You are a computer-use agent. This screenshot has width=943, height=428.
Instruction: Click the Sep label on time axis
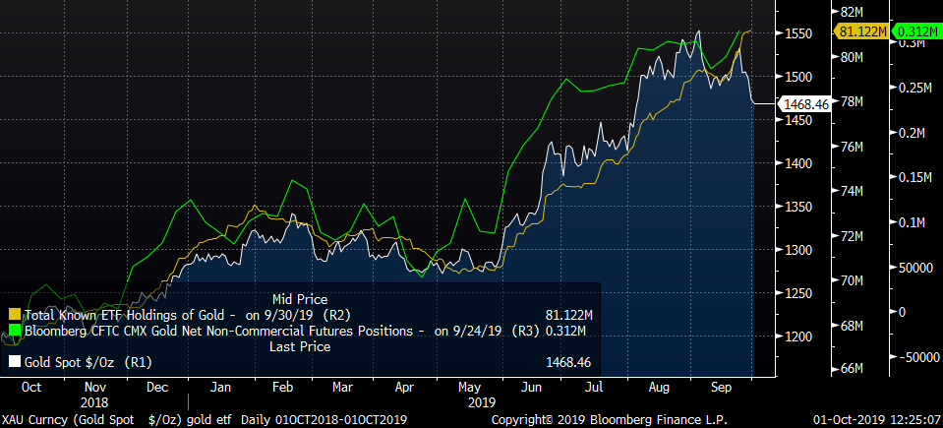(721, 388)
